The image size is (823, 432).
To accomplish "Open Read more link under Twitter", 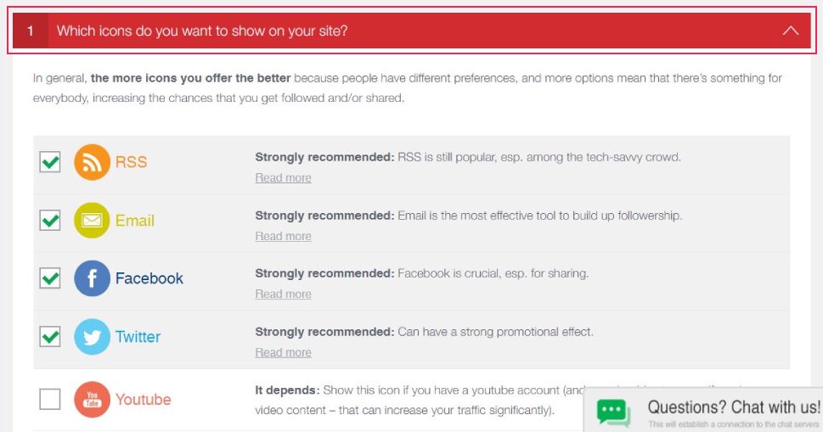I will pyautogui.click(x=283, y=352).
